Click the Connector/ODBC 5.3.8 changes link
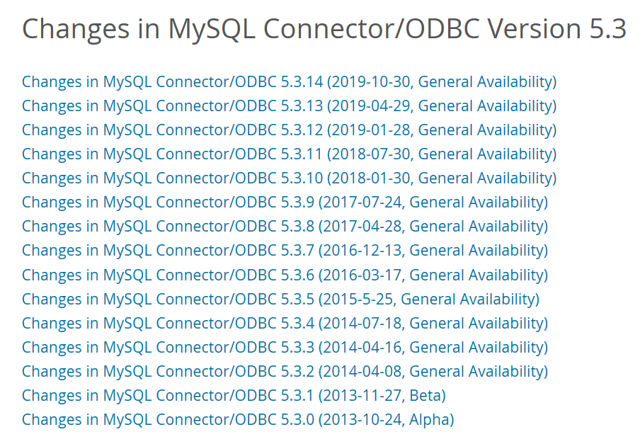This screenshot has width=640, height=444. point(285,227)
